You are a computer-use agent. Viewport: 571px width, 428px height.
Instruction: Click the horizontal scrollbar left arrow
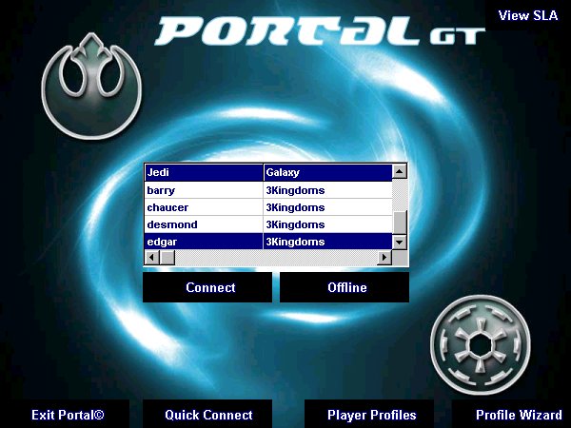[x=150, y=258]
